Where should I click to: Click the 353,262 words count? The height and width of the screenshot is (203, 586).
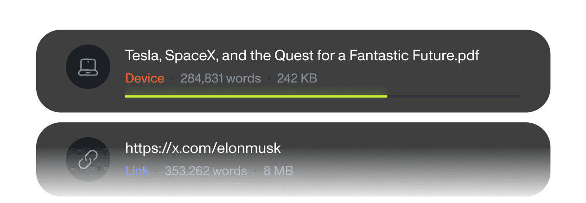(x=206, y=171)
